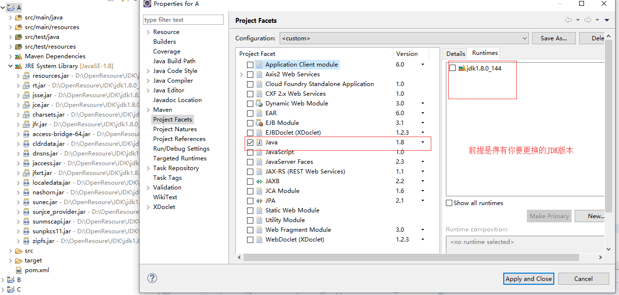Click the Cloud Foundry Standalone Application icon

click(x=260, y=84)
